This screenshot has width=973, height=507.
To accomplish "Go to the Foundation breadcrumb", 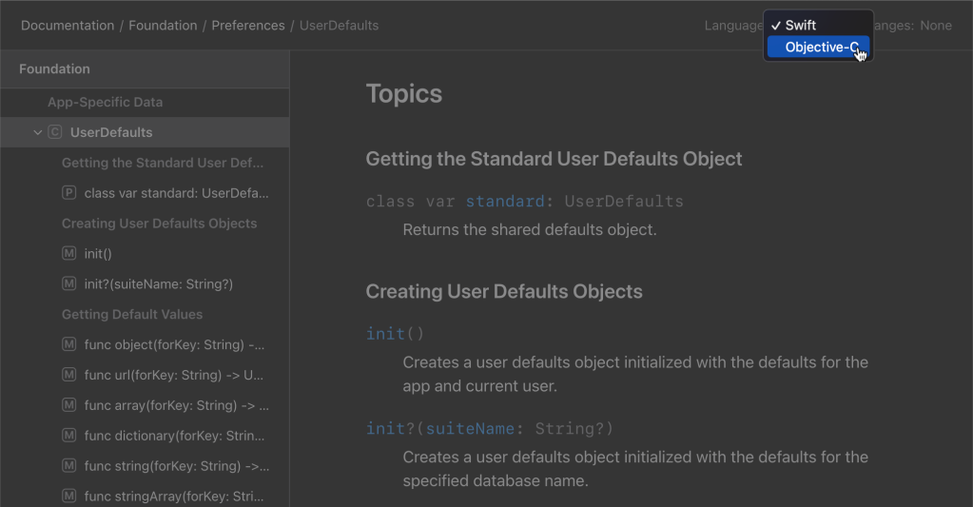I will [163, 26].
